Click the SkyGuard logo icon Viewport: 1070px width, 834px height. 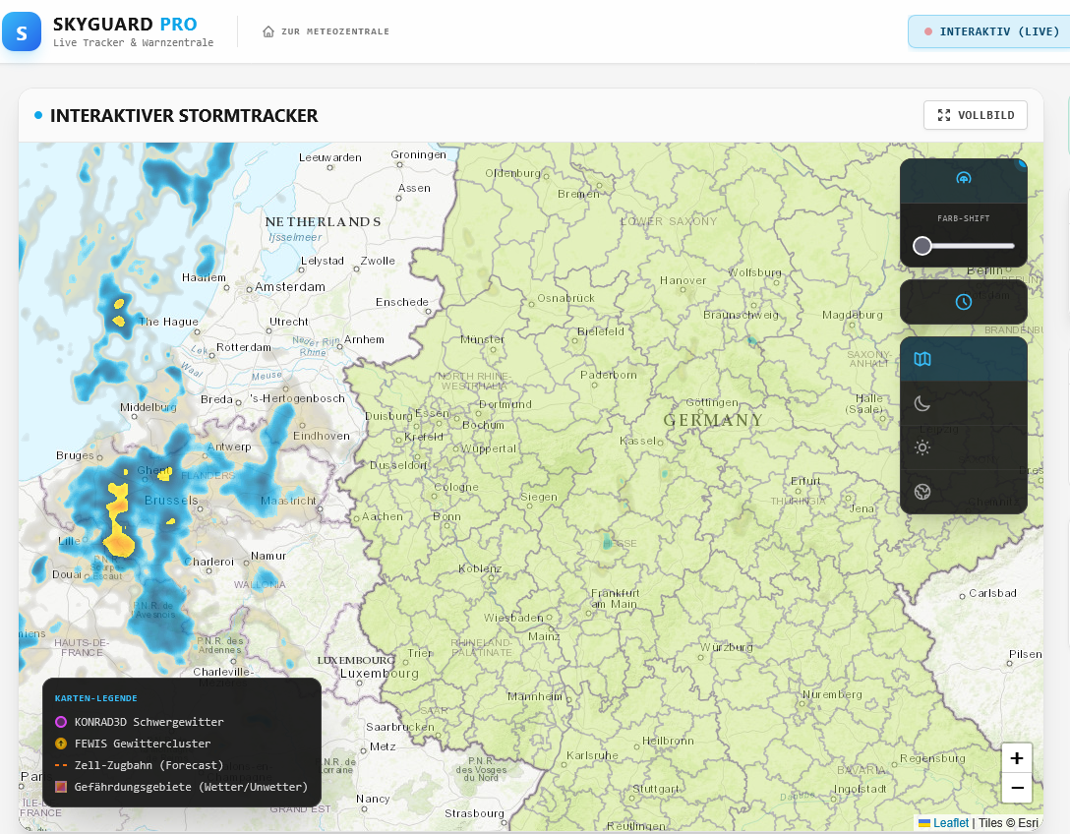point(22,31)
